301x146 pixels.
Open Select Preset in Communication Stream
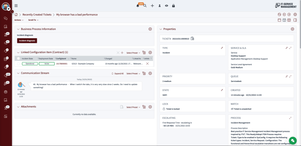click(133, 73)
